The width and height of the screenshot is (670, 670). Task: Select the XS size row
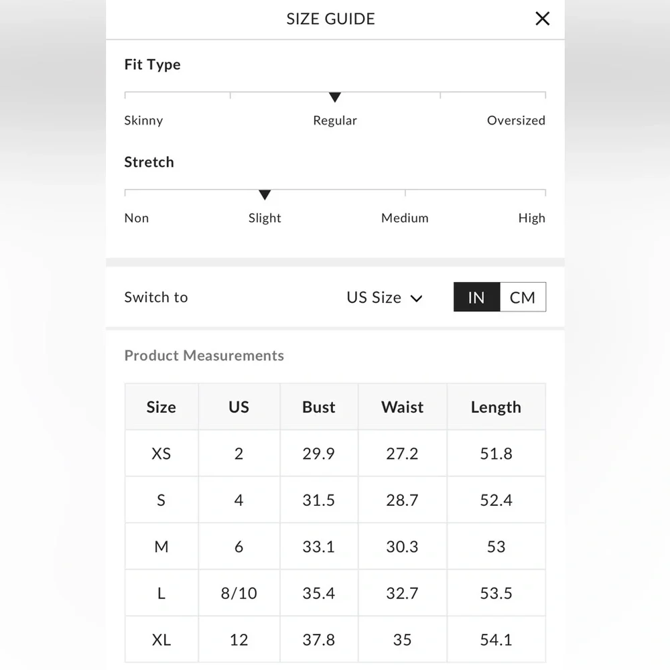(x=161, y=454)
